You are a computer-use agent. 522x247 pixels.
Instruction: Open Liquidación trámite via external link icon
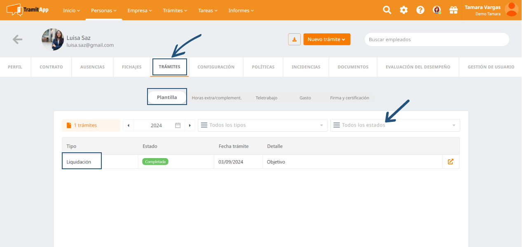[450, 162]
